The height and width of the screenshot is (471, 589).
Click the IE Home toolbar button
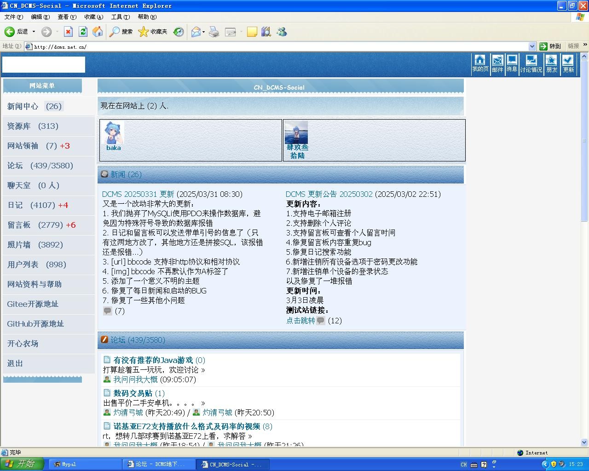98,31
